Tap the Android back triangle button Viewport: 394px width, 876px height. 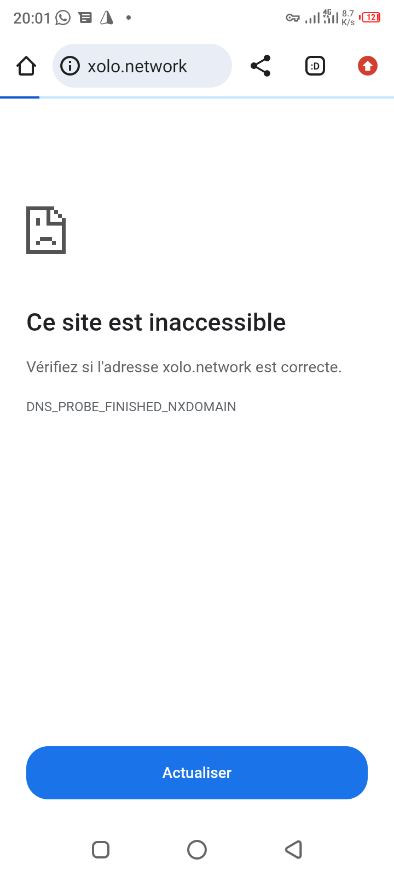point(294,850)
